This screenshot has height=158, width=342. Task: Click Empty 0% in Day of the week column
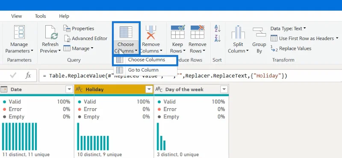click(x=191, y=117)
